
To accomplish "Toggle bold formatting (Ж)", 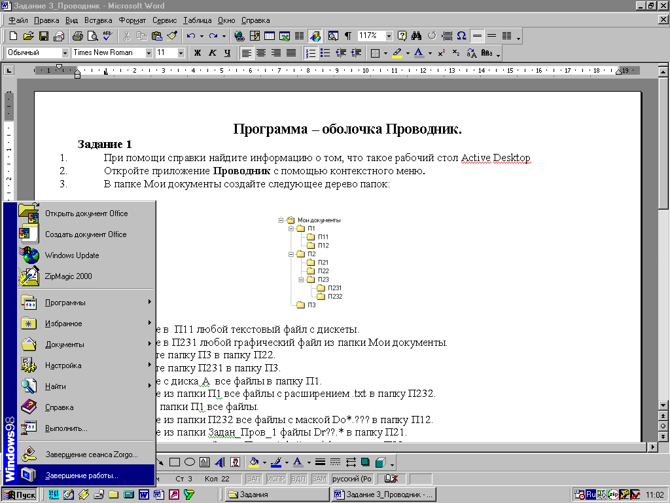I will click(198, 52).
